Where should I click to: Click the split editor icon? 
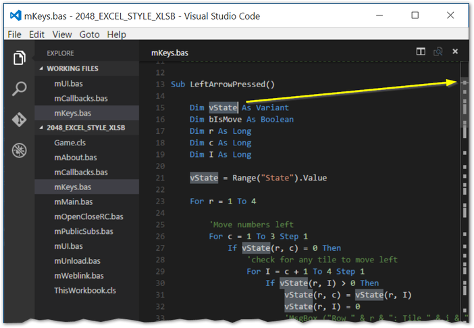tap(421, 51)
